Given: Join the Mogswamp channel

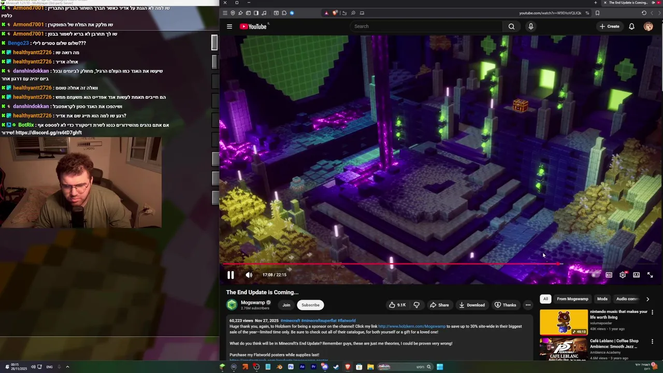Looking at the screenshot, I should click(286, 305).
